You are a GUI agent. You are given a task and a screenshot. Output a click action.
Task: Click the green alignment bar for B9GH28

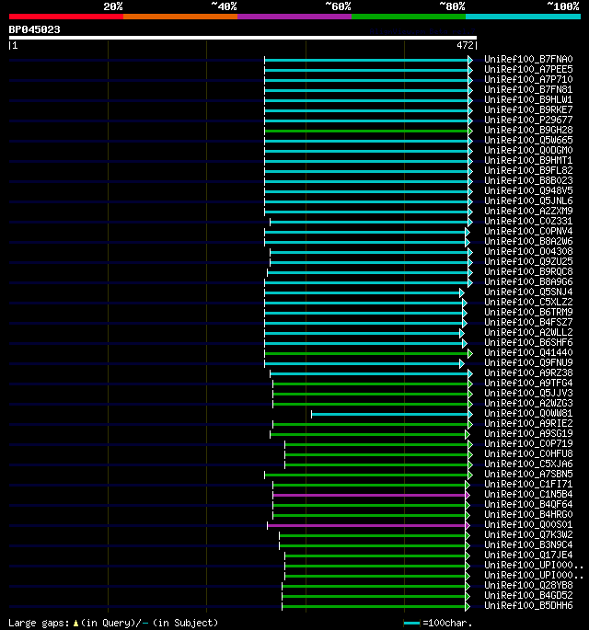pos(366,131)
